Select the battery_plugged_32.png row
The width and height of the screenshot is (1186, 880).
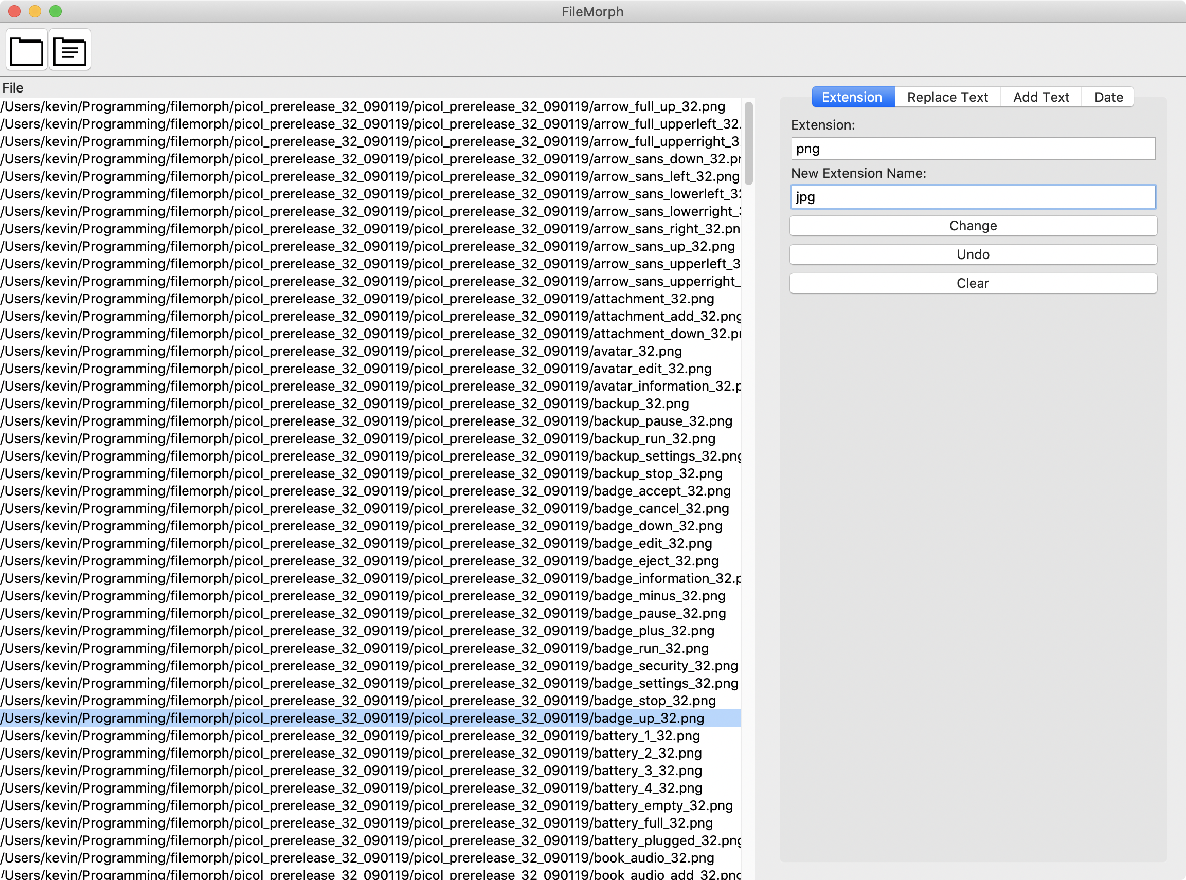coord(370,840)
